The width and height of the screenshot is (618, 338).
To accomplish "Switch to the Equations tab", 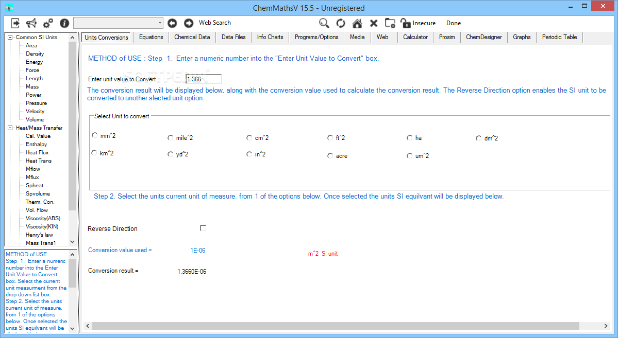I will pos(151,37).
